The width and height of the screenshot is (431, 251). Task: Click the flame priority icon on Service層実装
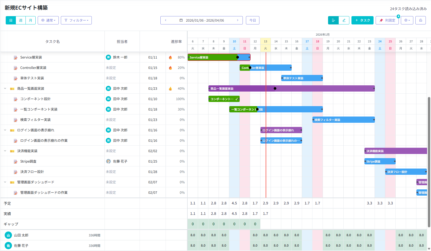point(171,57)
